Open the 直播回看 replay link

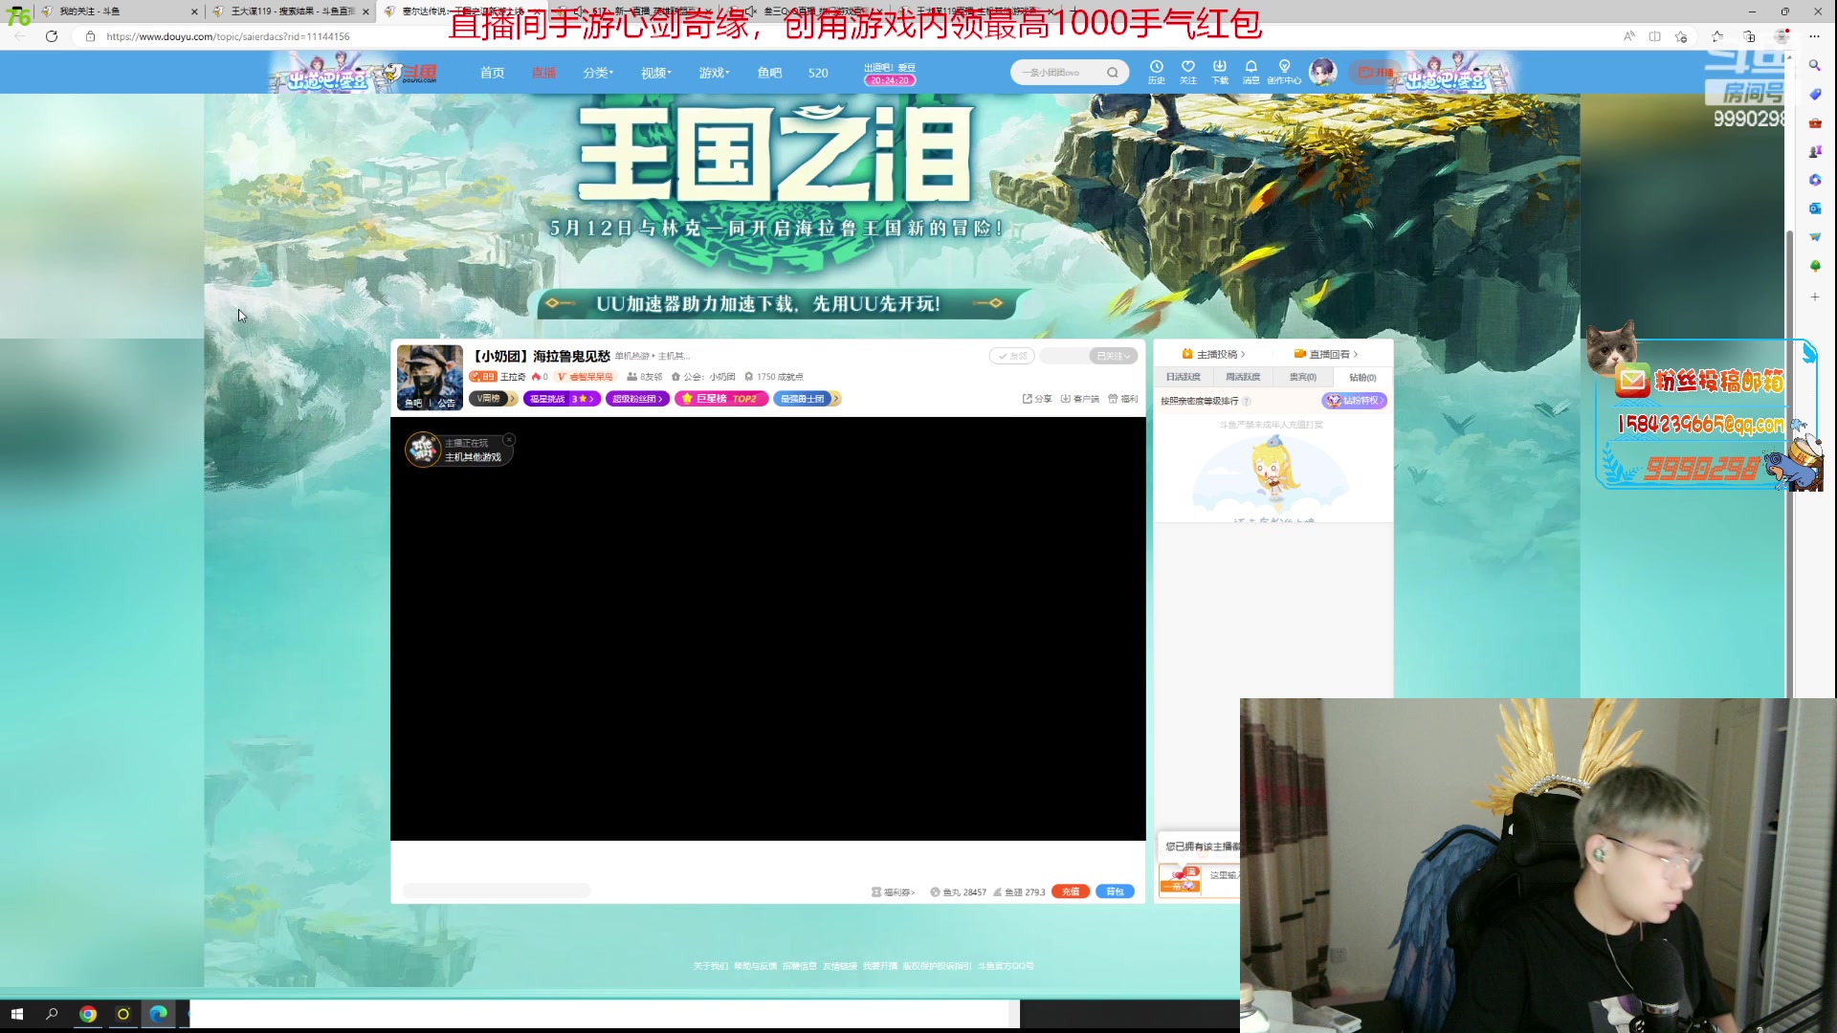click(x=1326, y=354)
